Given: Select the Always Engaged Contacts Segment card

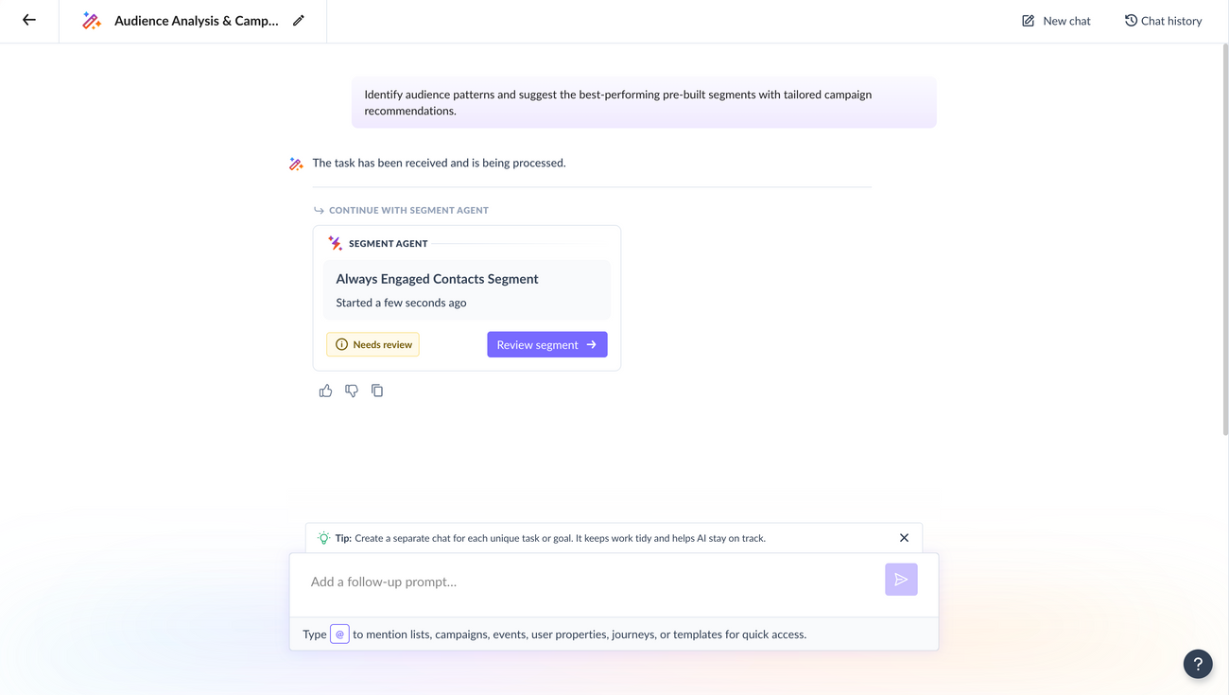Looking at the screenshot, I should pos(466,289).
